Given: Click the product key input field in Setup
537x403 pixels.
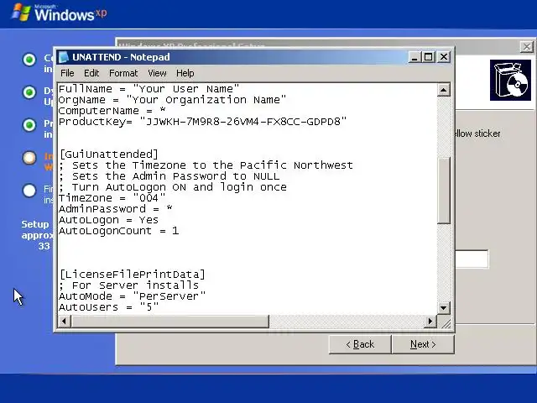Looking at the screenshot, I should [472, 259].
